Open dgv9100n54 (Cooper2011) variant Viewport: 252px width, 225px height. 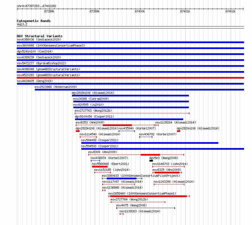(x=94, y=116)
